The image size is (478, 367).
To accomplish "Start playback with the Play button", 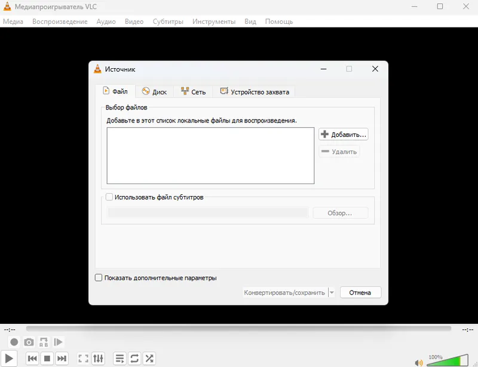I will (x=9, y=359).
